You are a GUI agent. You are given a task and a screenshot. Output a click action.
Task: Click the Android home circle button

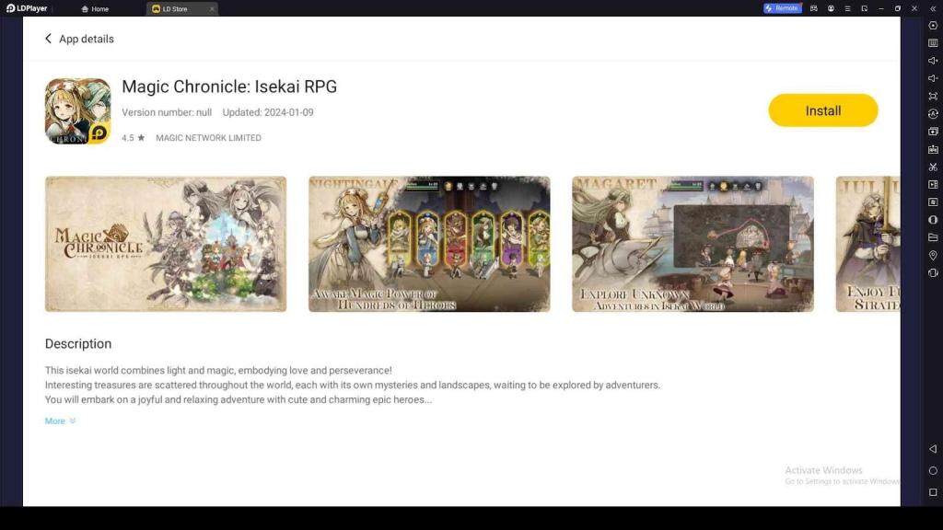tap(933, 470)
